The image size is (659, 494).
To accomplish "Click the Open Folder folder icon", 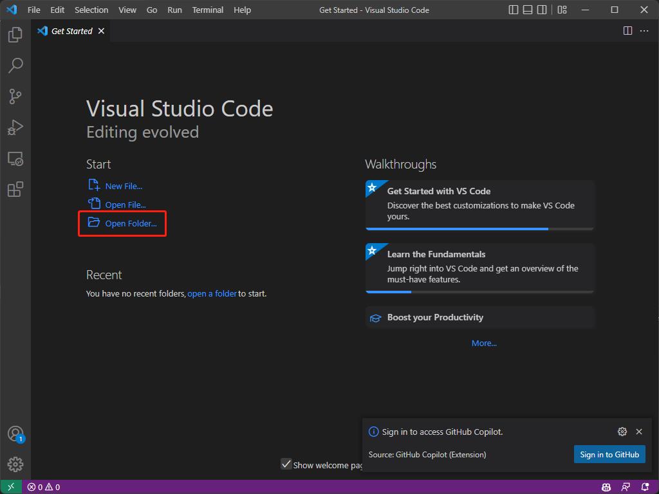I will coord(94,222).
